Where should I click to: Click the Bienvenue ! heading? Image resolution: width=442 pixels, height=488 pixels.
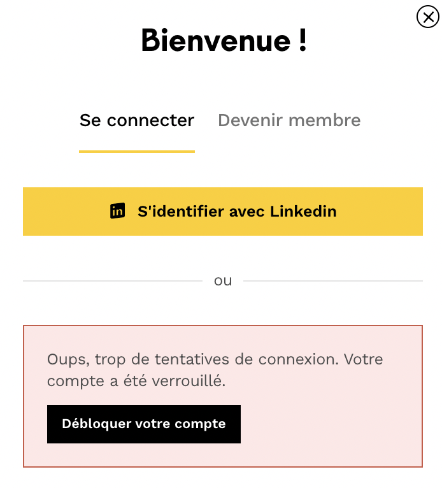(x=224, y=40)
